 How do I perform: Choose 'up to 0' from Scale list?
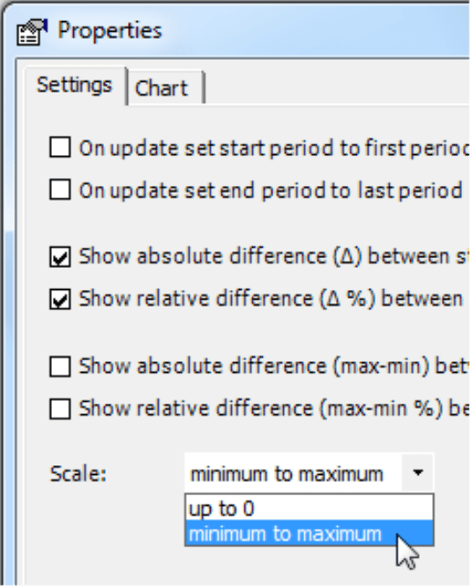[310, 508]
